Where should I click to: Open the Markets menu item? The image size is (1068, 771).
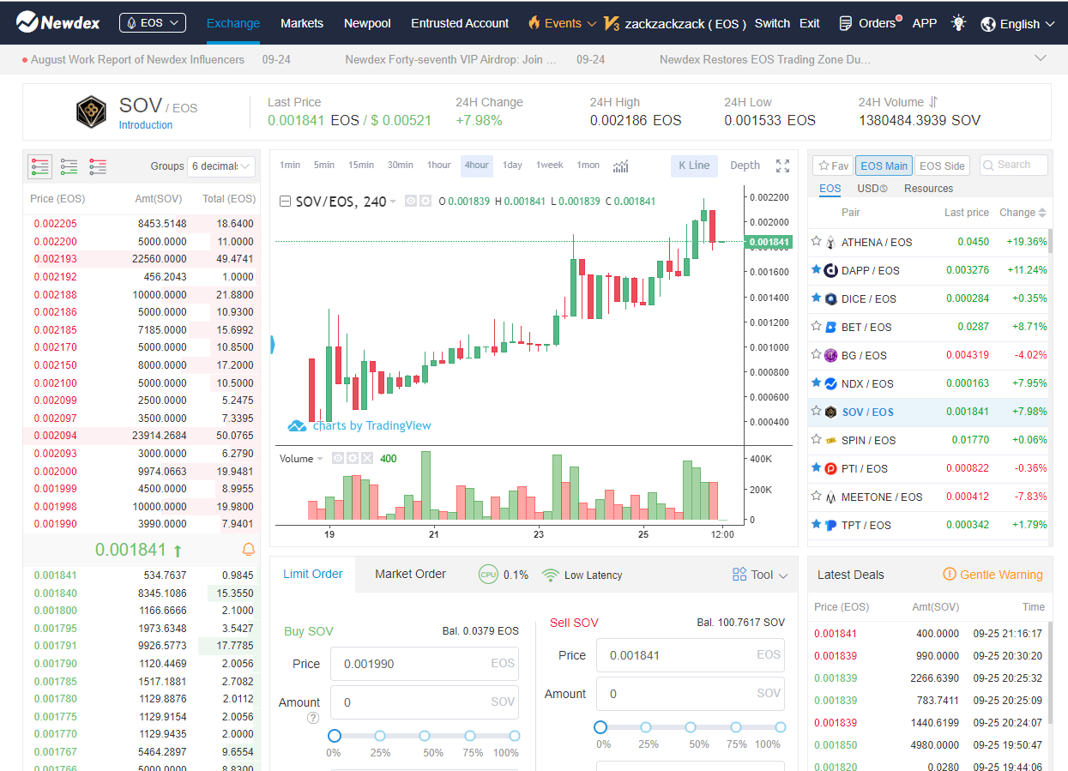(302, 23)
